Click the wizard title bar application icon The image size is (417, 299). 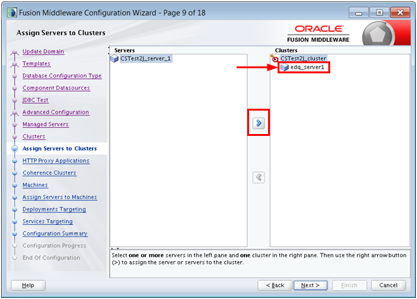click(12, 13)
